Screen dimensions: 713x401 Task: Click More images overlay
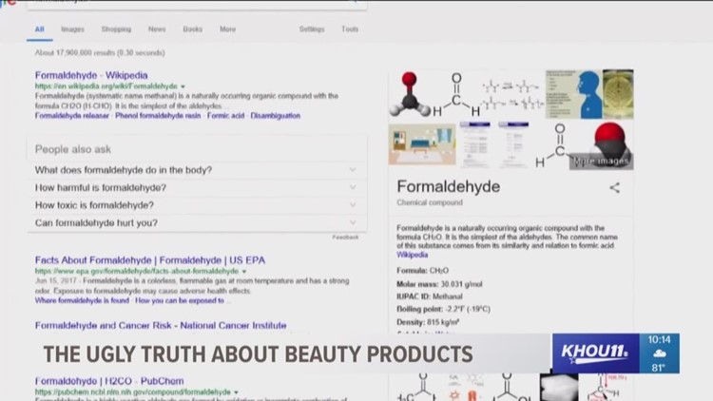coord(601,161)
